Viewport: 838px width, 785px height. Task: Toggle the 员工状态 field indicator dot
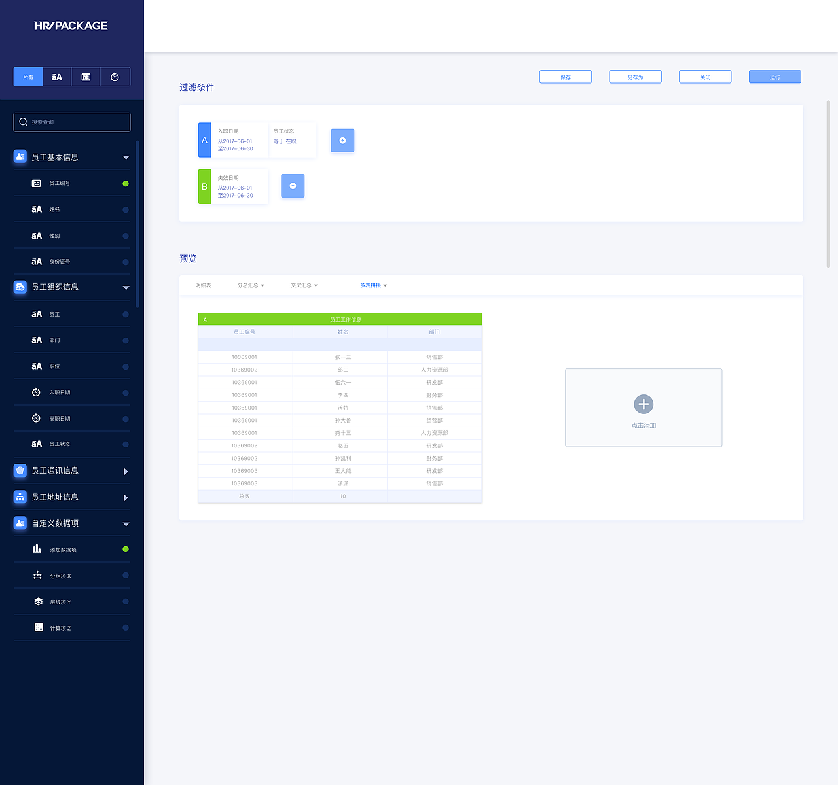[126, 445]
